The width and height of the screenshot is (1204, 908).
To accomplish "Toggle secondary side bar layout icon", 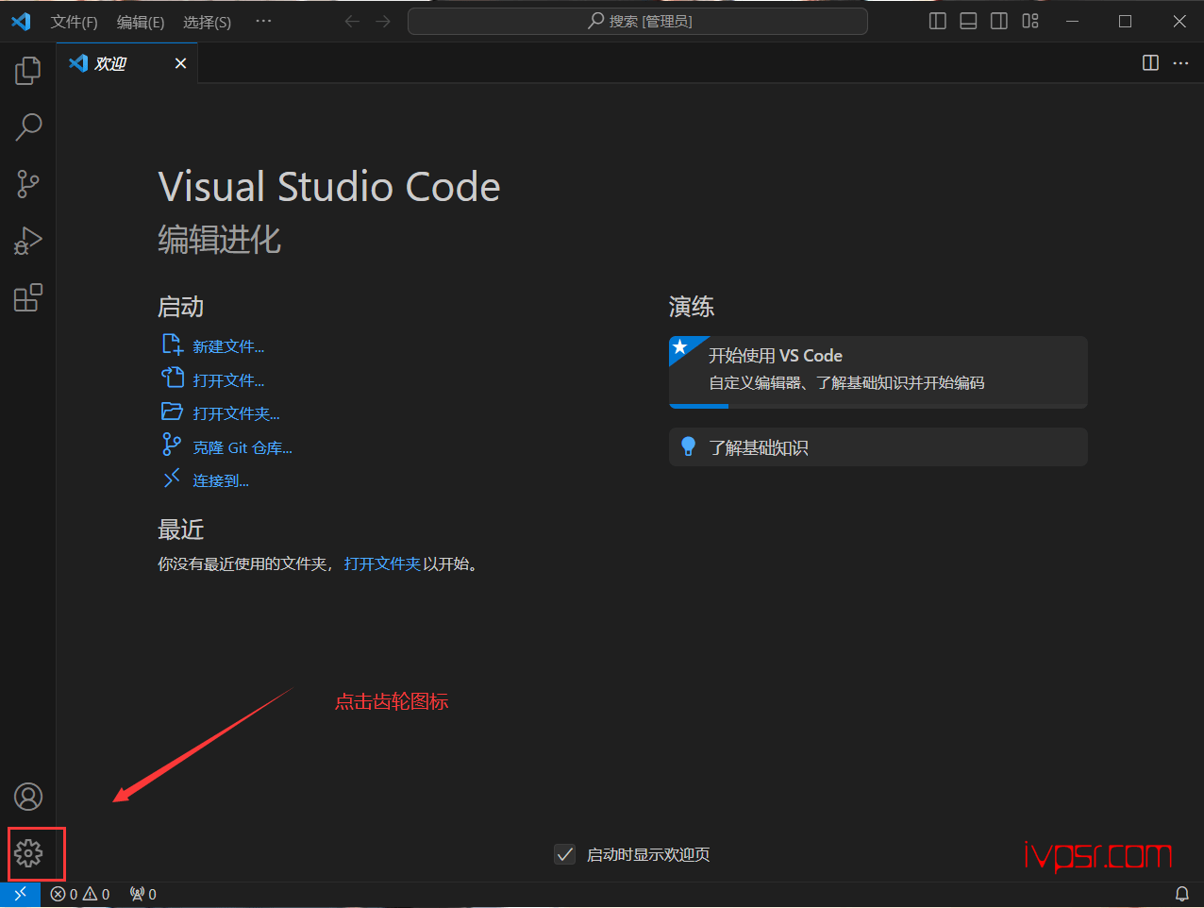I will (x=999, y=21).
